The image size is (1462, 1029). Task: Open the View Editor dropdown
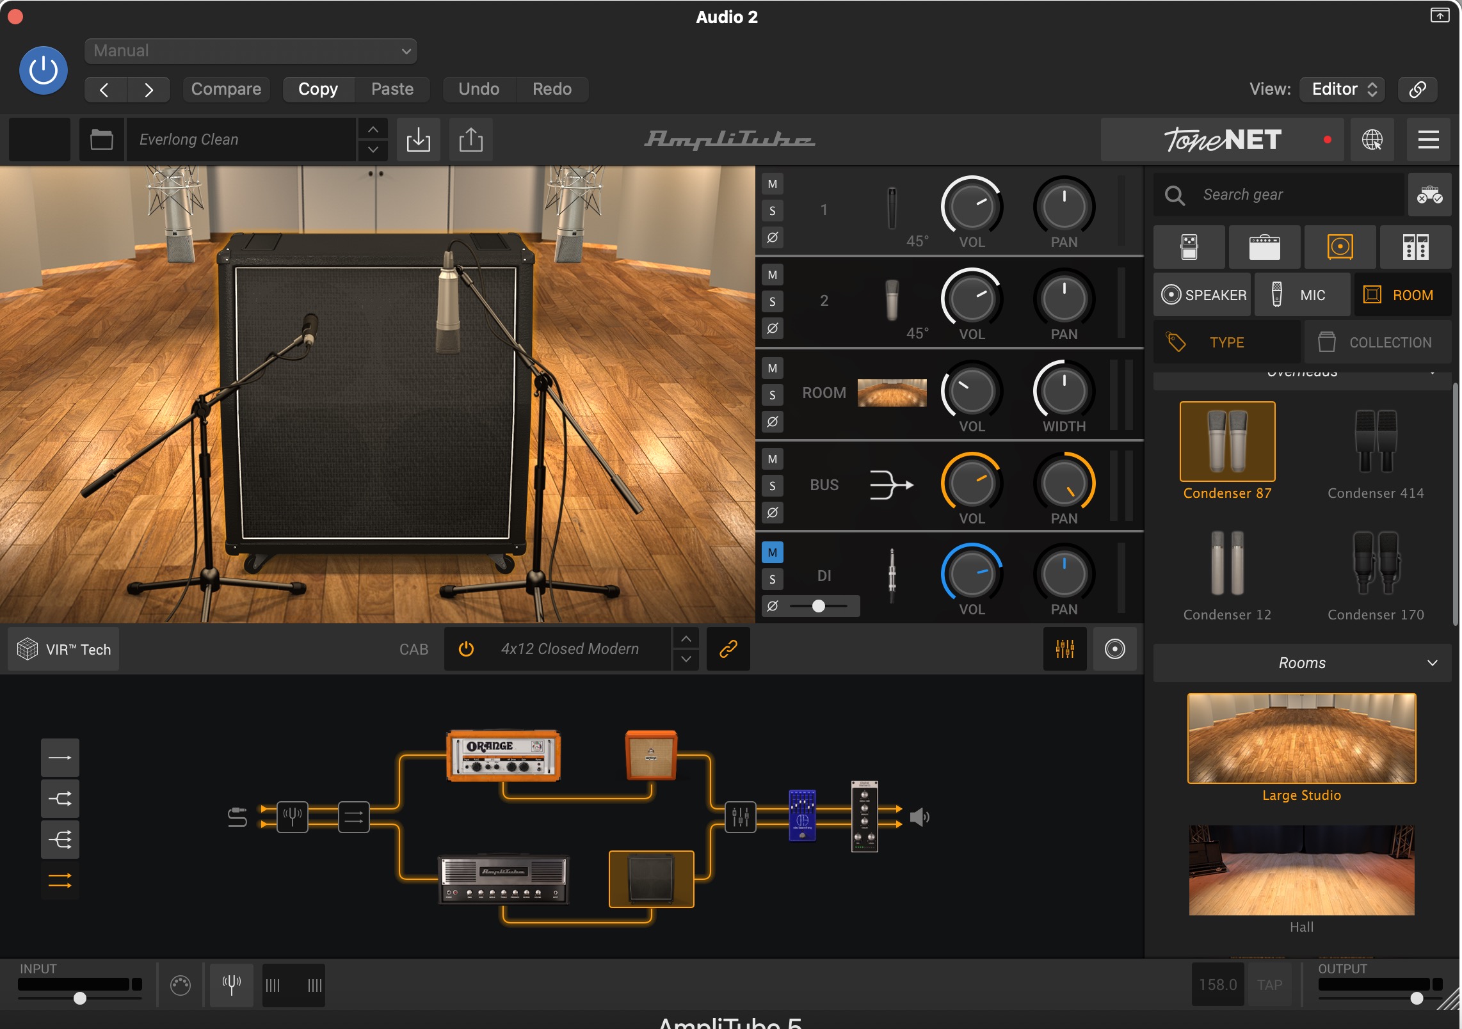pos(1343,89)
